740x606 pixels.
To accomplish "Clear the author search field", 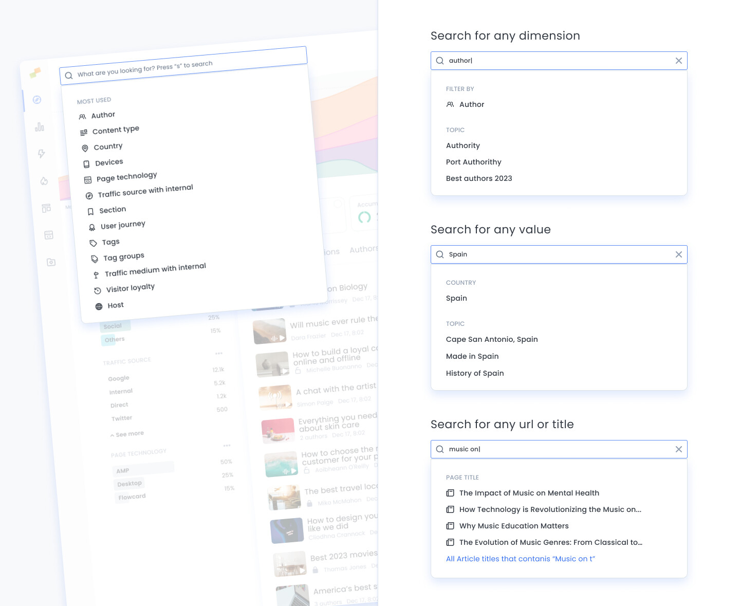I will coord(679,60).
